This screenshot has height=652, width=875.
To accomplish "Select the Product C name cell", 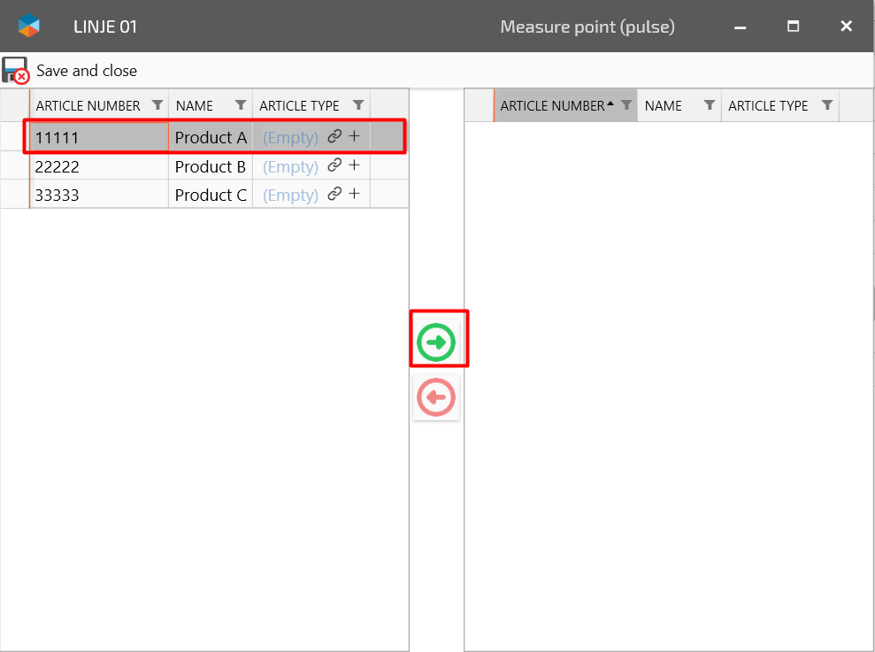I will pos(211,195).
